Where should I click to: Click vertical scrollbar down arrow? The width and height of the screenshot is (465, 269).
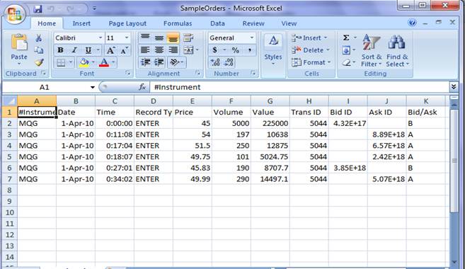click(x=454, y=263)
